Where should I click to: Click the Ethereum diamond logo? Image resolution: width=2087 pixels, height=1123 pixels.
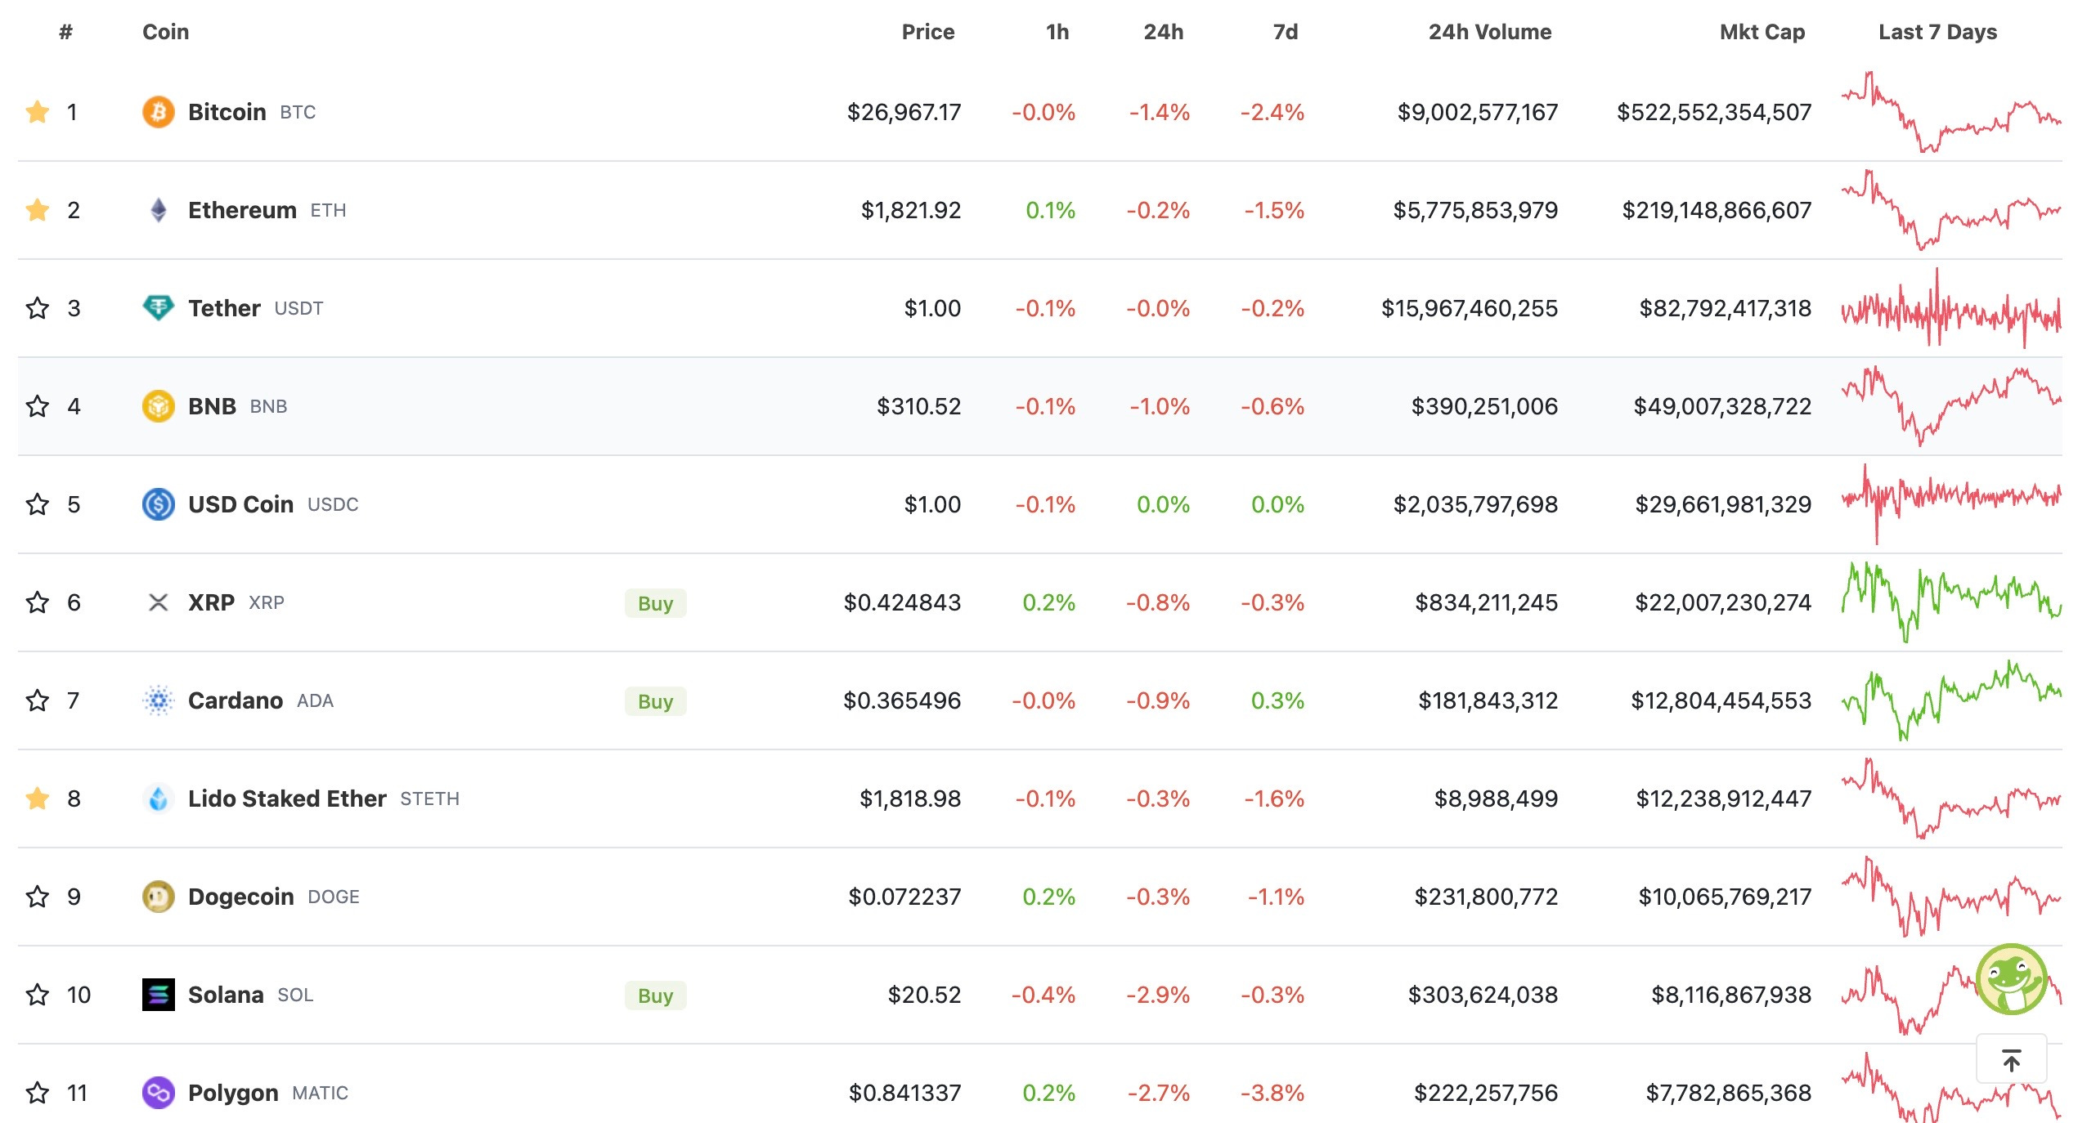(x=159, y=210)
